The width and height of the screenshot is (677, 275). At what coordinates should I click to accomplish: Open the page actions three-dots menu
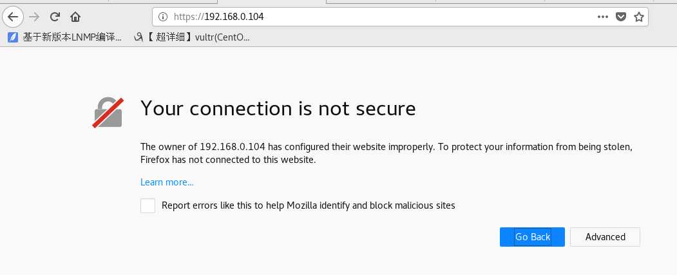[x=603, y=17]
